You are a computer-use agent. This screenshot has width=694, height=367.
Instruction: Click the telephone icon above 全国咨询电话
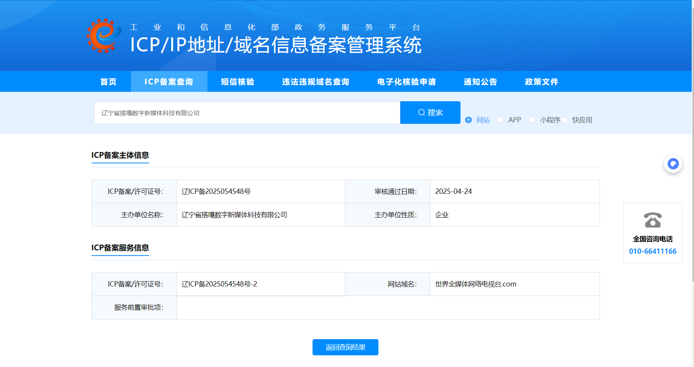point(652,221)
